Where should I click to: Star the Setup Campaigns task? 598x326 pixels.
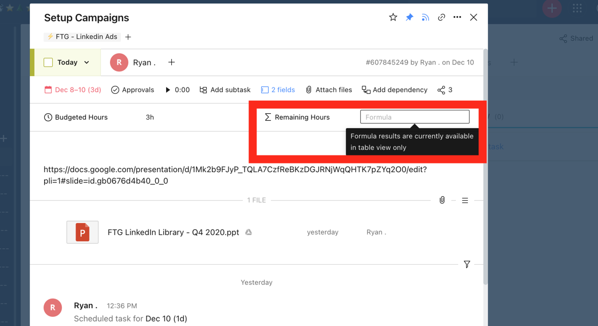393,17
